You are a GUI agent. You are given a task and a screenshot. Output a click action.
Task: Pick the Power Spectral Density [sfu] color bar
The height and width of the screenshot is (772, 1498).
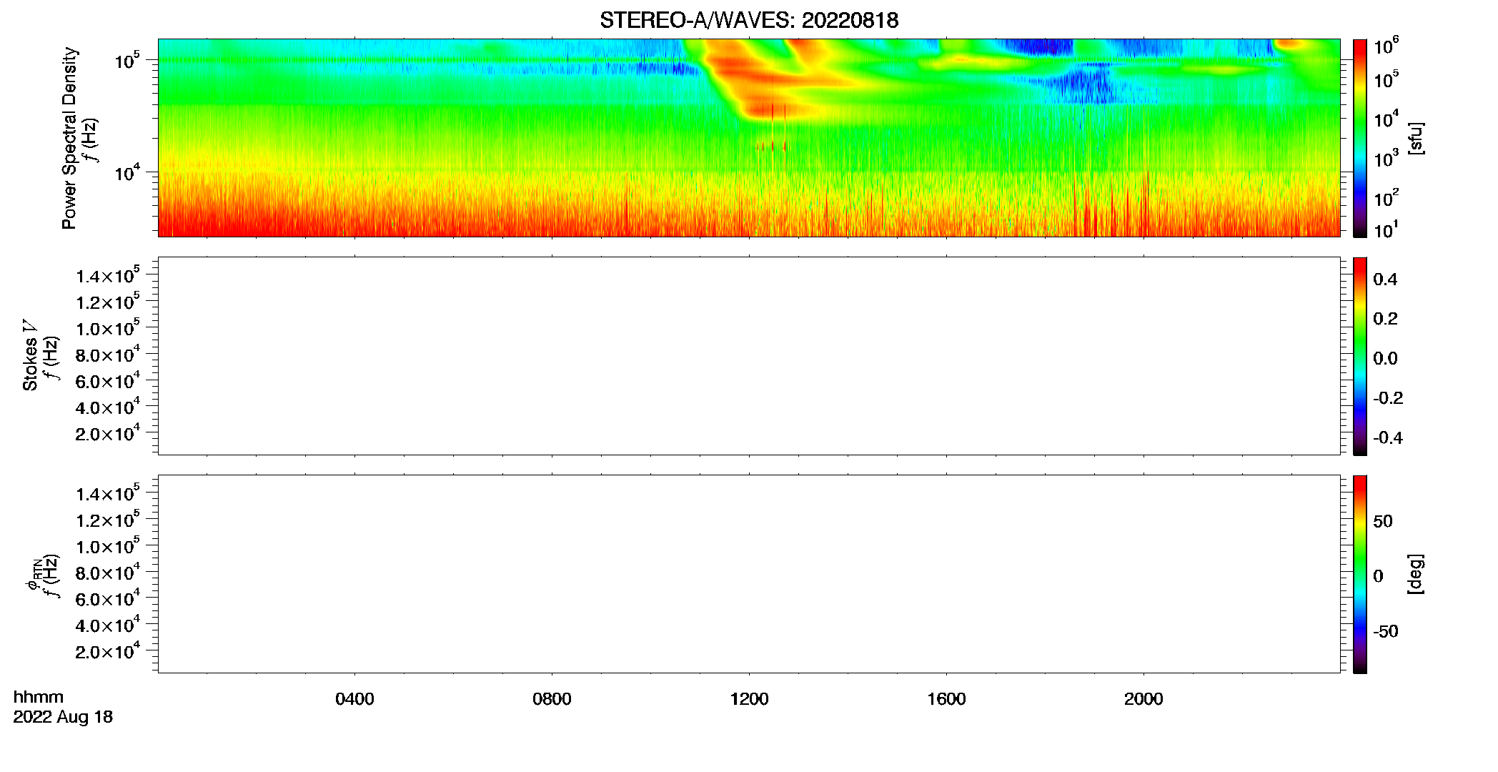[1359, 137]
